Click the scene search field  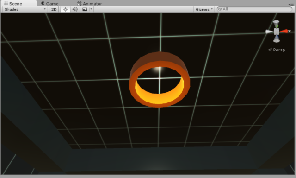[254, 9]
